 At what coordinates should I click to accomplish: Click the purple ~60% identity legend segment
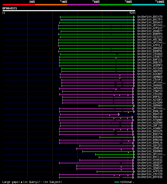[x=83, y=5]
